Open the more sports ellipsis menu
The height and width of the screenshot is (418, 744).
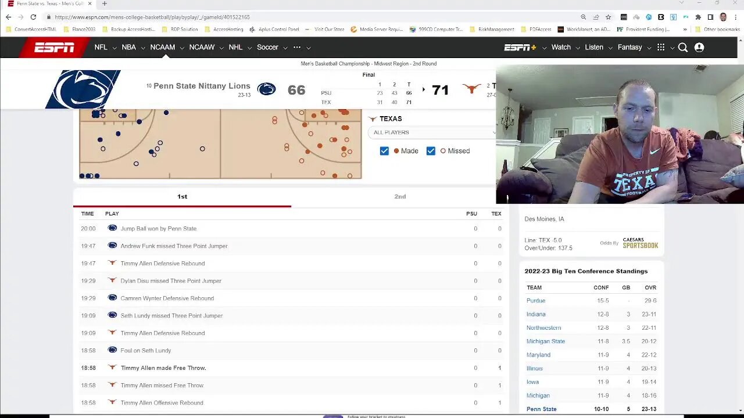point(297,48)
